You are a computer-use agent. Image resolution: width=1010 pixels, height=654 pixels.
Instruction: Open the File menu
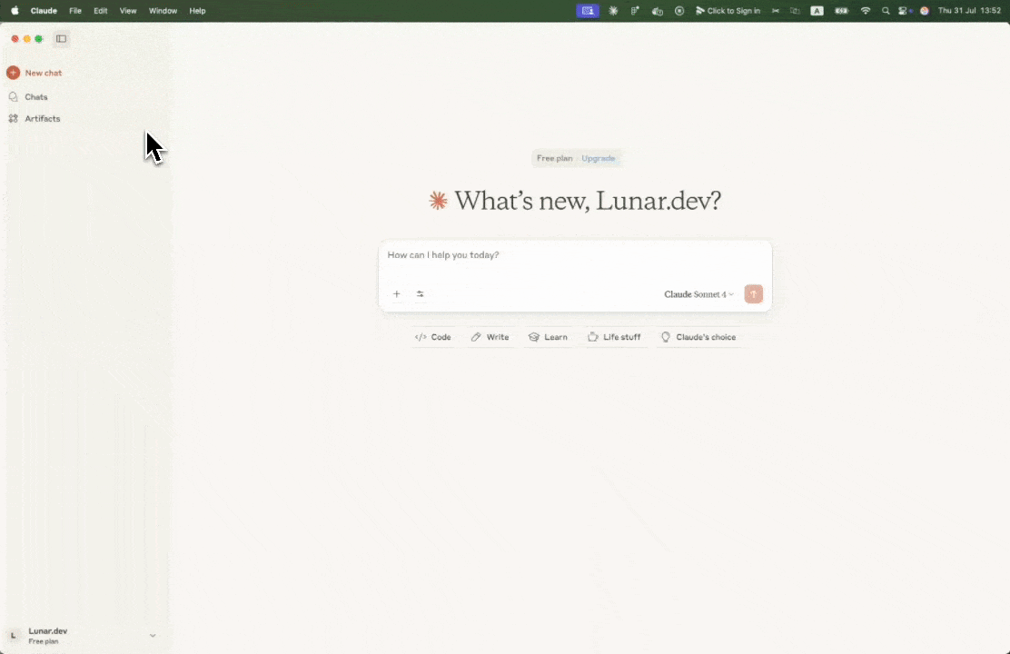(x=75, y=11)
